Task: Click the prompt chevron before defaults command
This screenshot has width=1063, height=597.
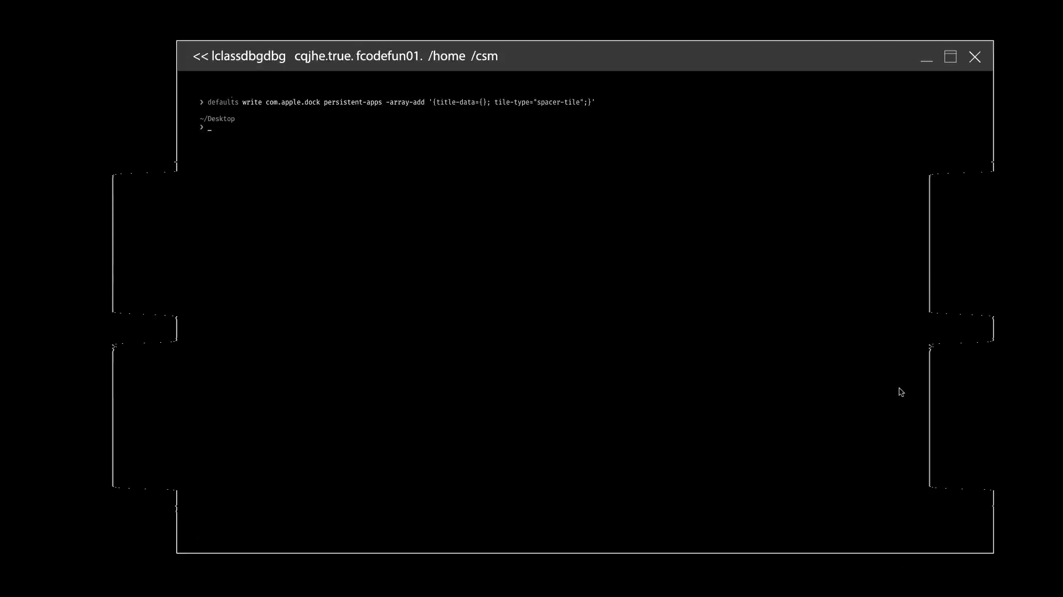Action: [202, 102]
